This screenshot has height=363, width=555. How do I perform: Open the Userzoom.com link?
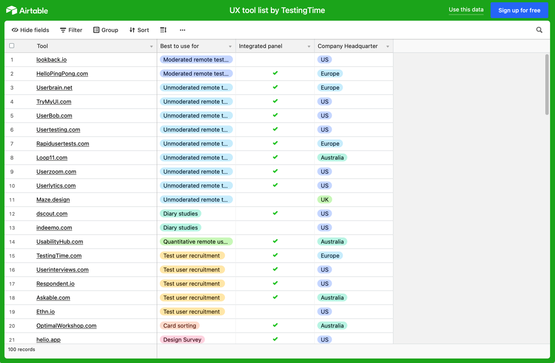coord(56,172)
